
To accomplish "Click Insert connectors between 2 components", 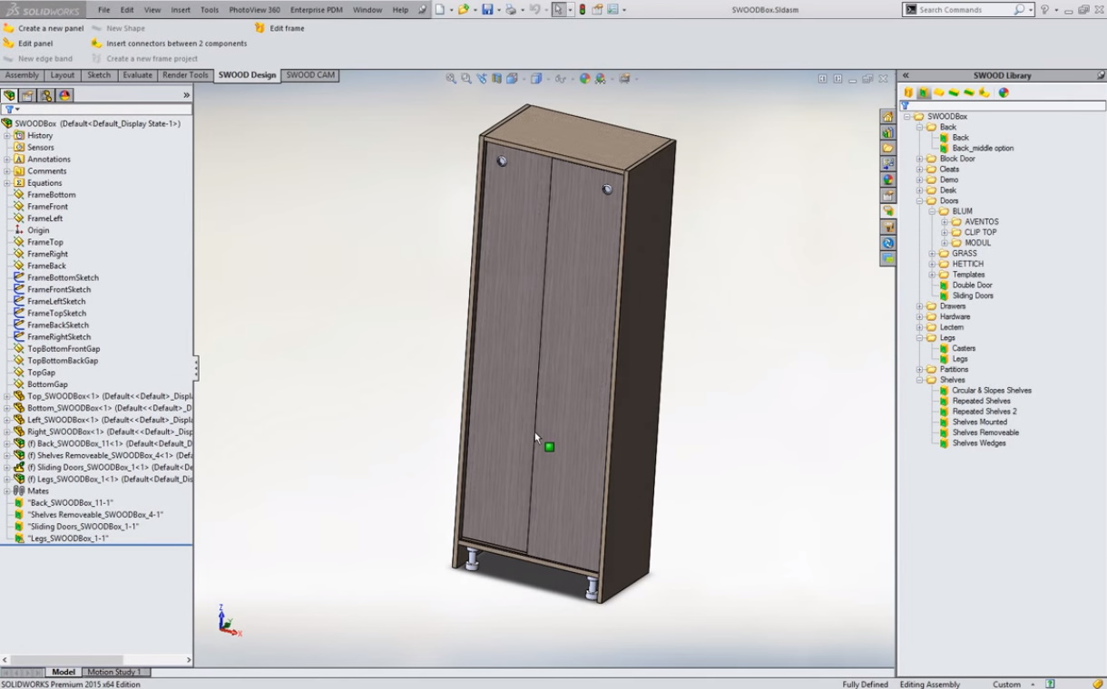I will pos(176,44).
